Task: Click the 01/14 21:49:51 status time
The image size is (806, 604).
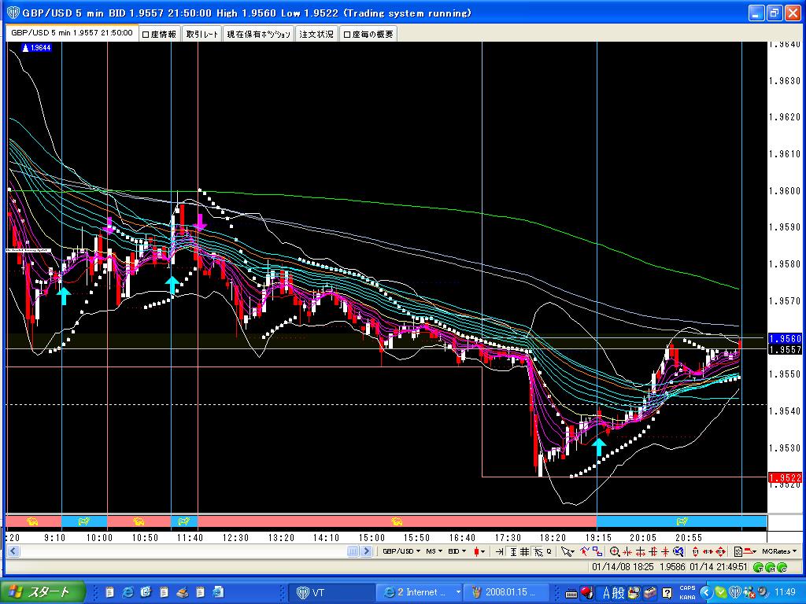Action: [x=718, y=567]
